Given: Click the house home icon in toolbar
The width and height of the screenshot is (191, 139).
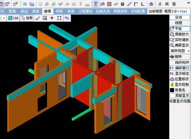Looking at the screenshot, I should pyautogui.click(x=151, y=4).
